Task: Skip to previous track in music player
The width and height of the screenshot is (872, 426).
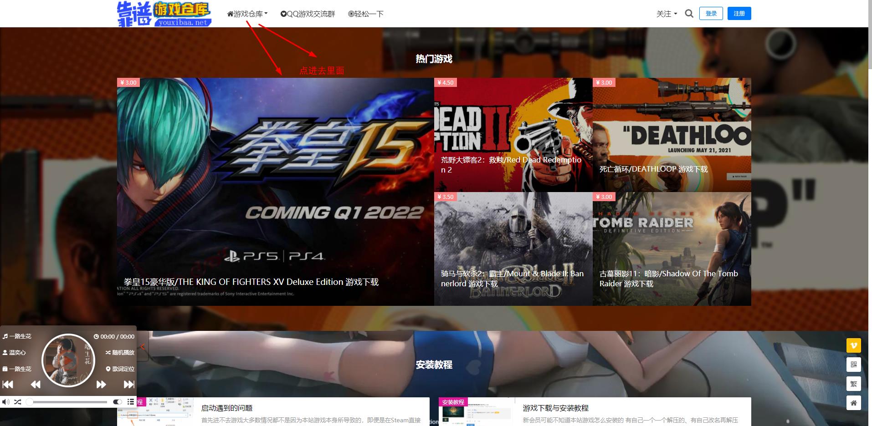Action: click(x=8, y=385)
